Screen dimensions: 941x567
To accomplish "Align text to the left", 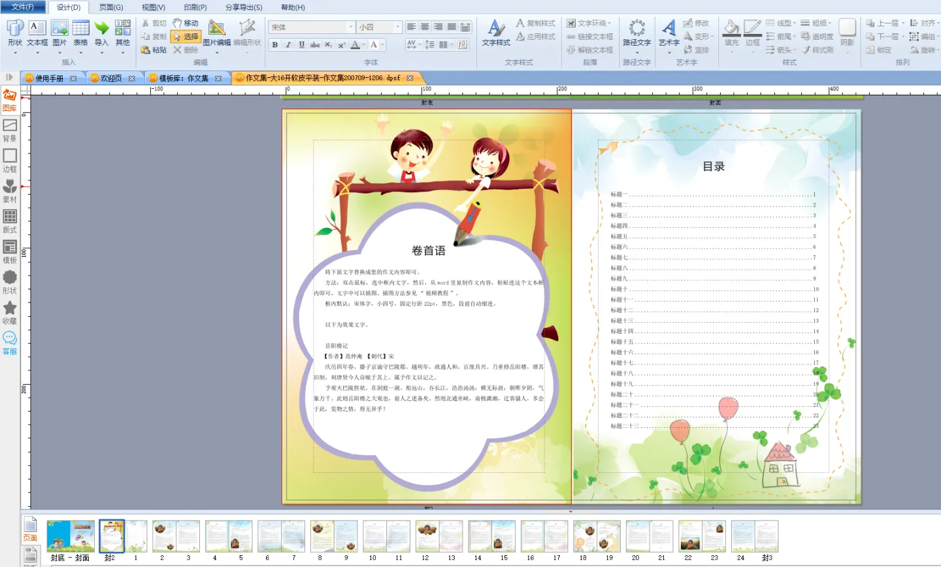I will (411, 27).
